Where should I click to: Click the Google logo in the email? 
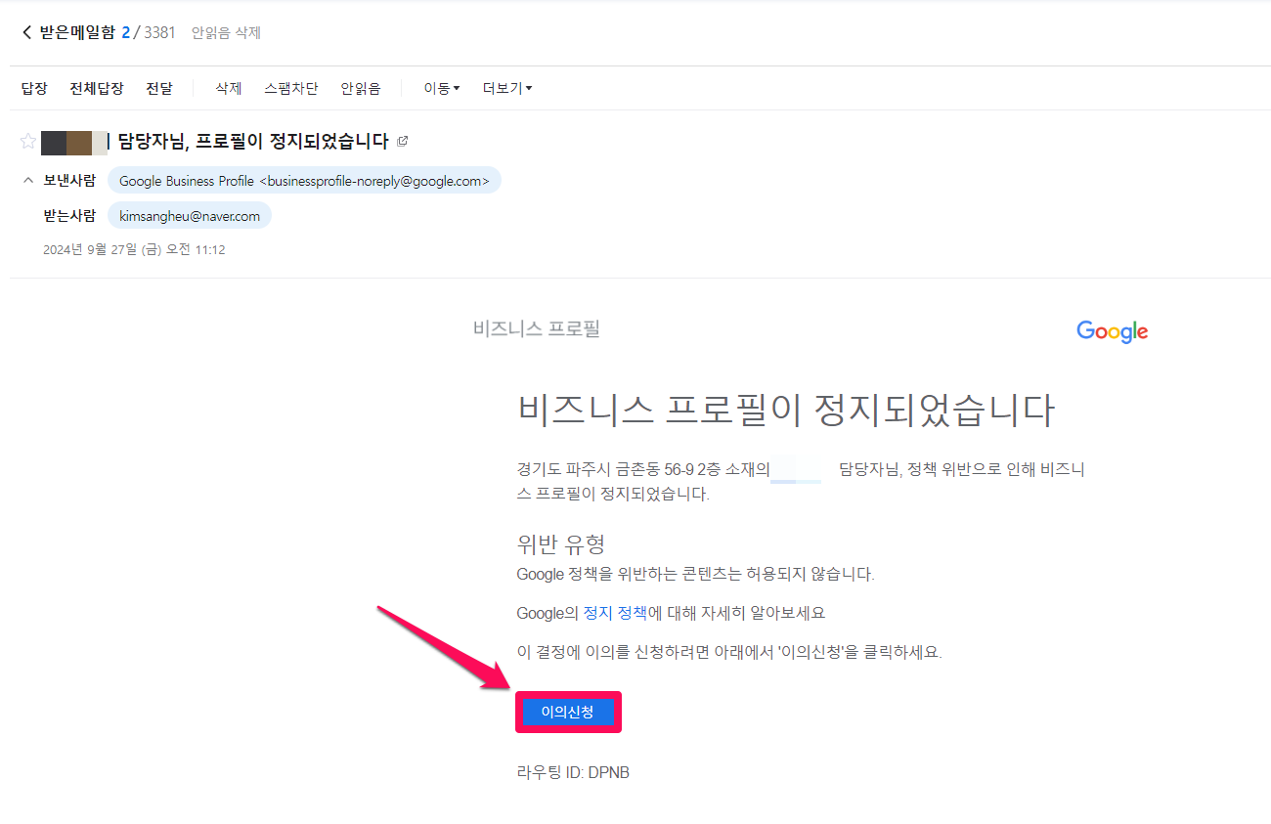[1112, 331]
